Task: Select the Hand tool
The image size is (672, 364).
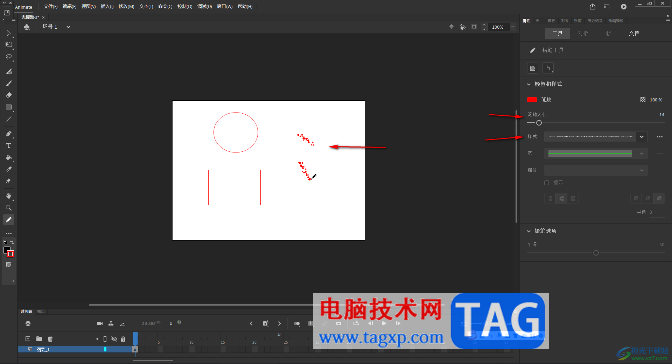Action: [9, 196]
